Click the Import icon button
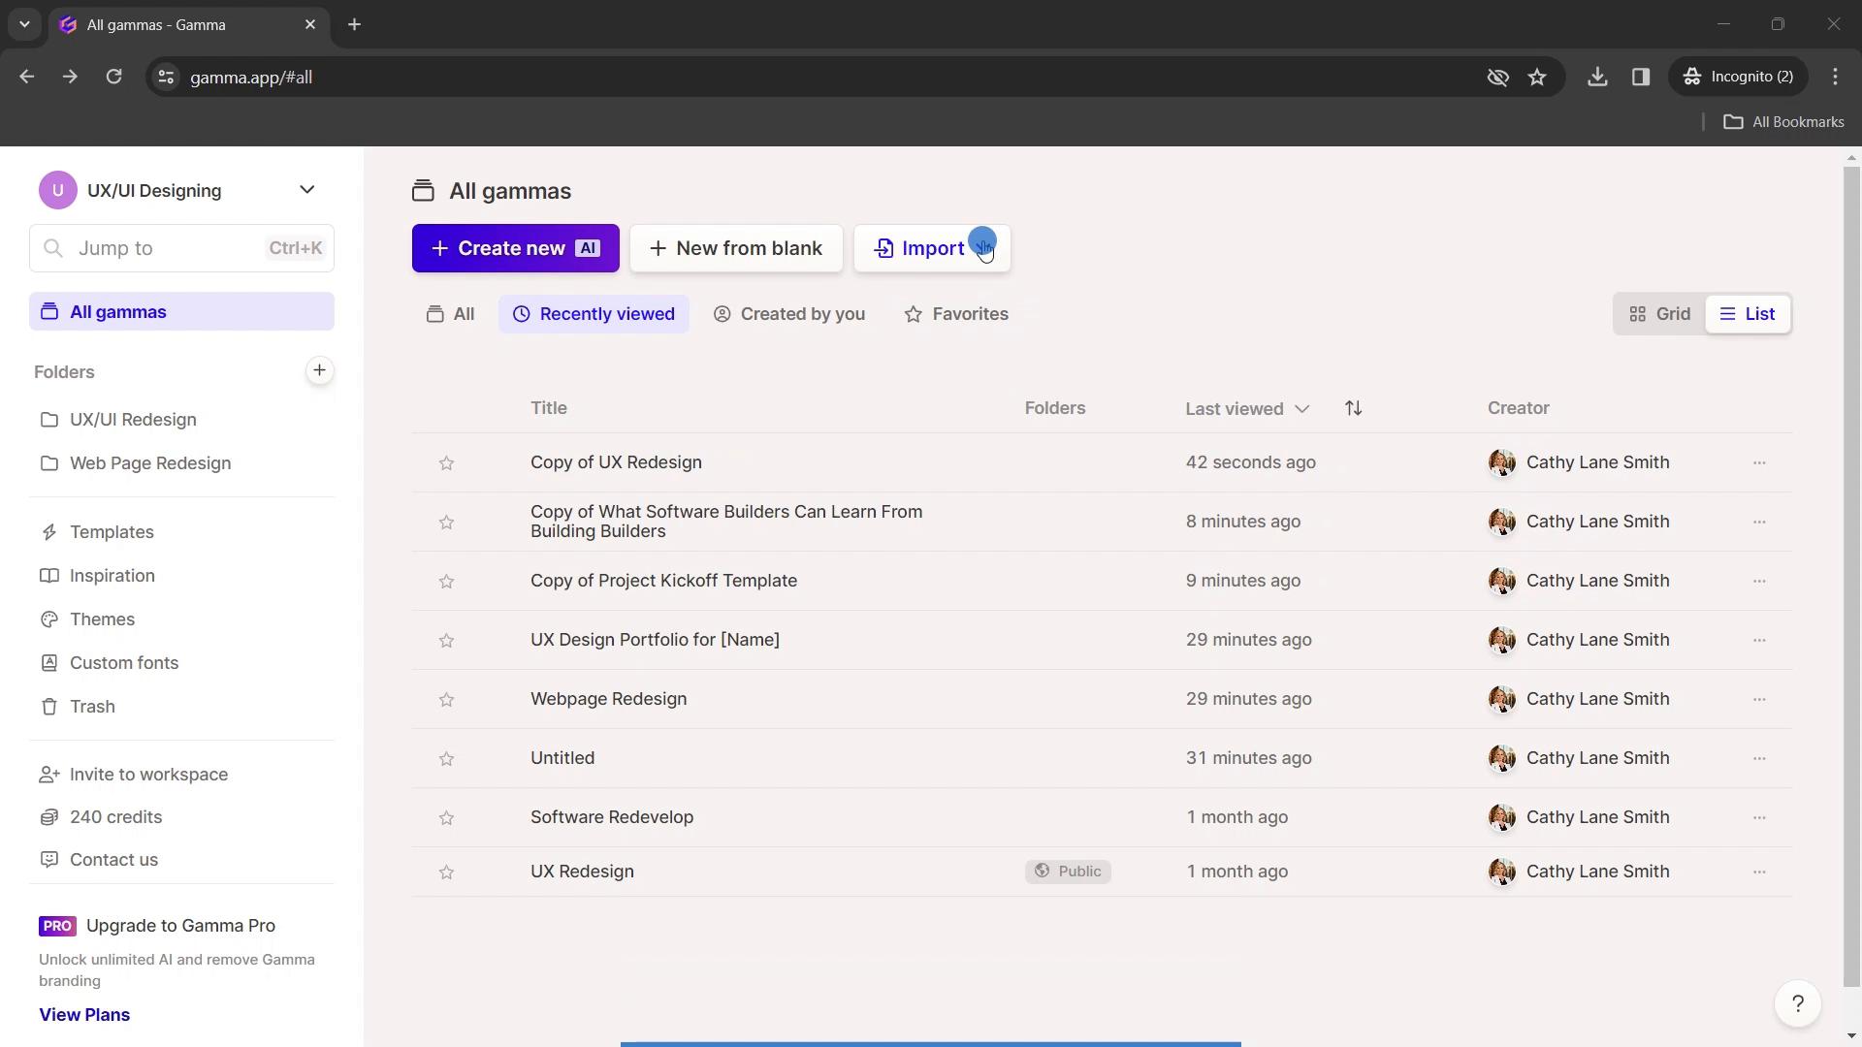This screenshot has height=1047, width=1862. 886,248
